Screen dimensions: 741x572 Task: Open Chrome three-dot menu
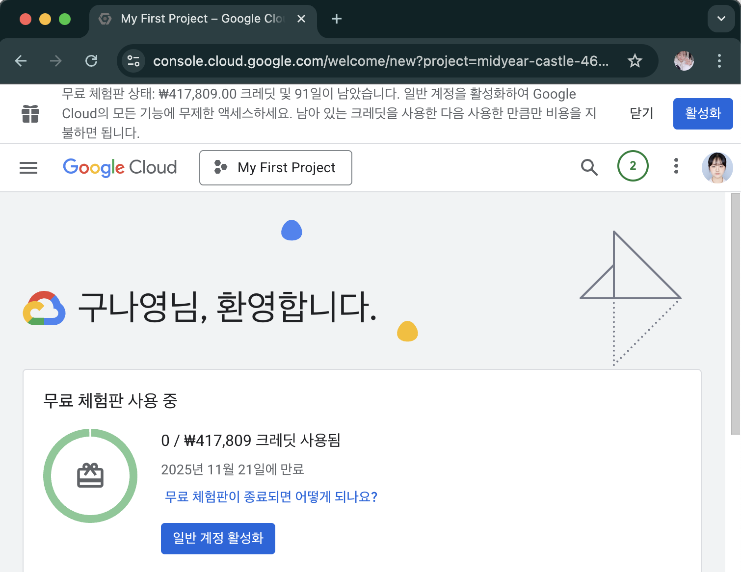click(719, 61)
